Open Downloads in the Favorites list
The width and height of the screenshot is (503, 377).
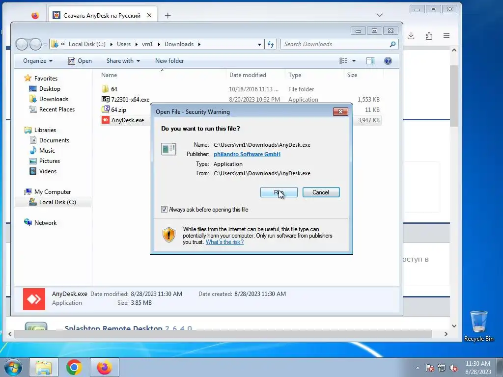[x=54, y=99]
